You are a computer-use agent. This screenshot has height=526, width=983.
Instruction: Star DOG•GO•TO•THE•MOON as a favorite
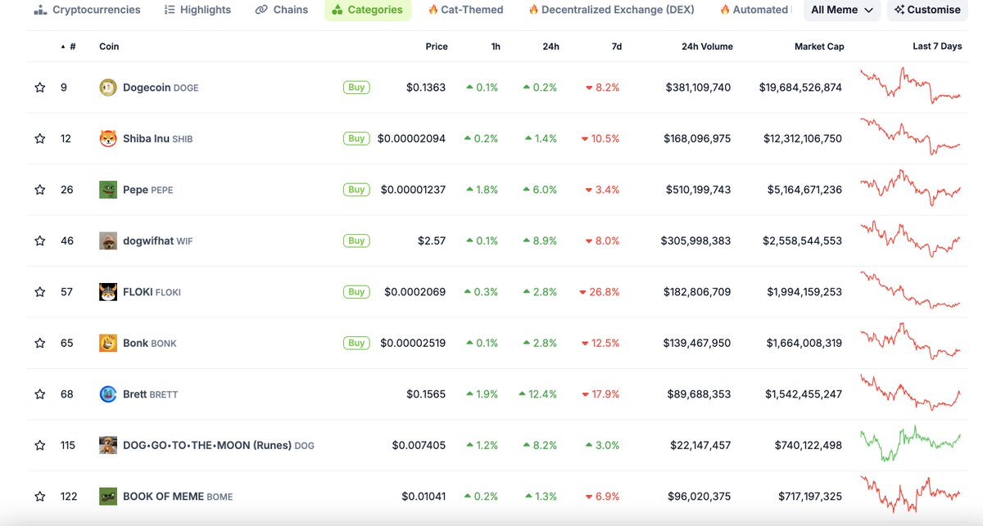point(39,446)
